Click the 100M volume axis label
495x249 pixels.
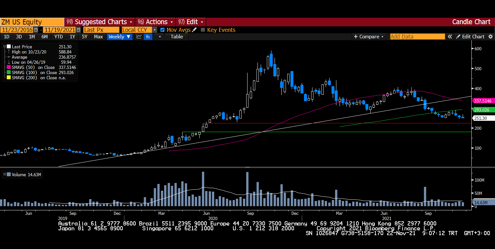tap(479, 180)
